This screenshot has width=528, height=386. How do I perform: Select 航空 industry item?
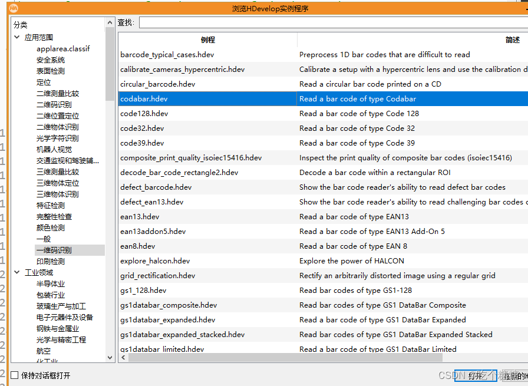tap(44, 351)
